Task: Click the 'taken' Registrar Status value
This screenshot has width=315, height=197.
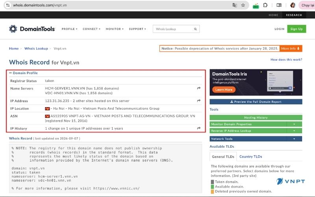Action: coord(50,81)
